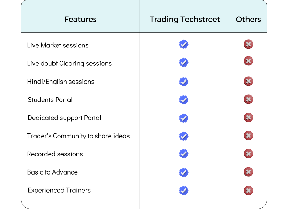Screen dimensions: 288x209
Task: Click blue checkmark for Dedicated support Portal
Action: pos(184,118)
